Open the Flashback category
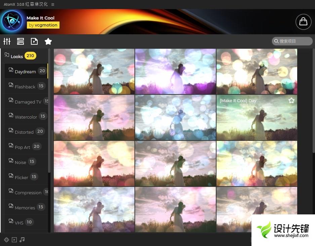 tap(25, 87)
